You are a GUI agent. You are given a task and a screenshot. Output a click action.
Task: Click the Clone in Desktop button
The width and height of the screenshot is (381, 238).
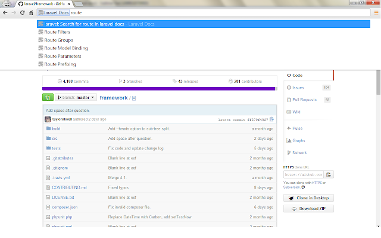tap(308, 198)
